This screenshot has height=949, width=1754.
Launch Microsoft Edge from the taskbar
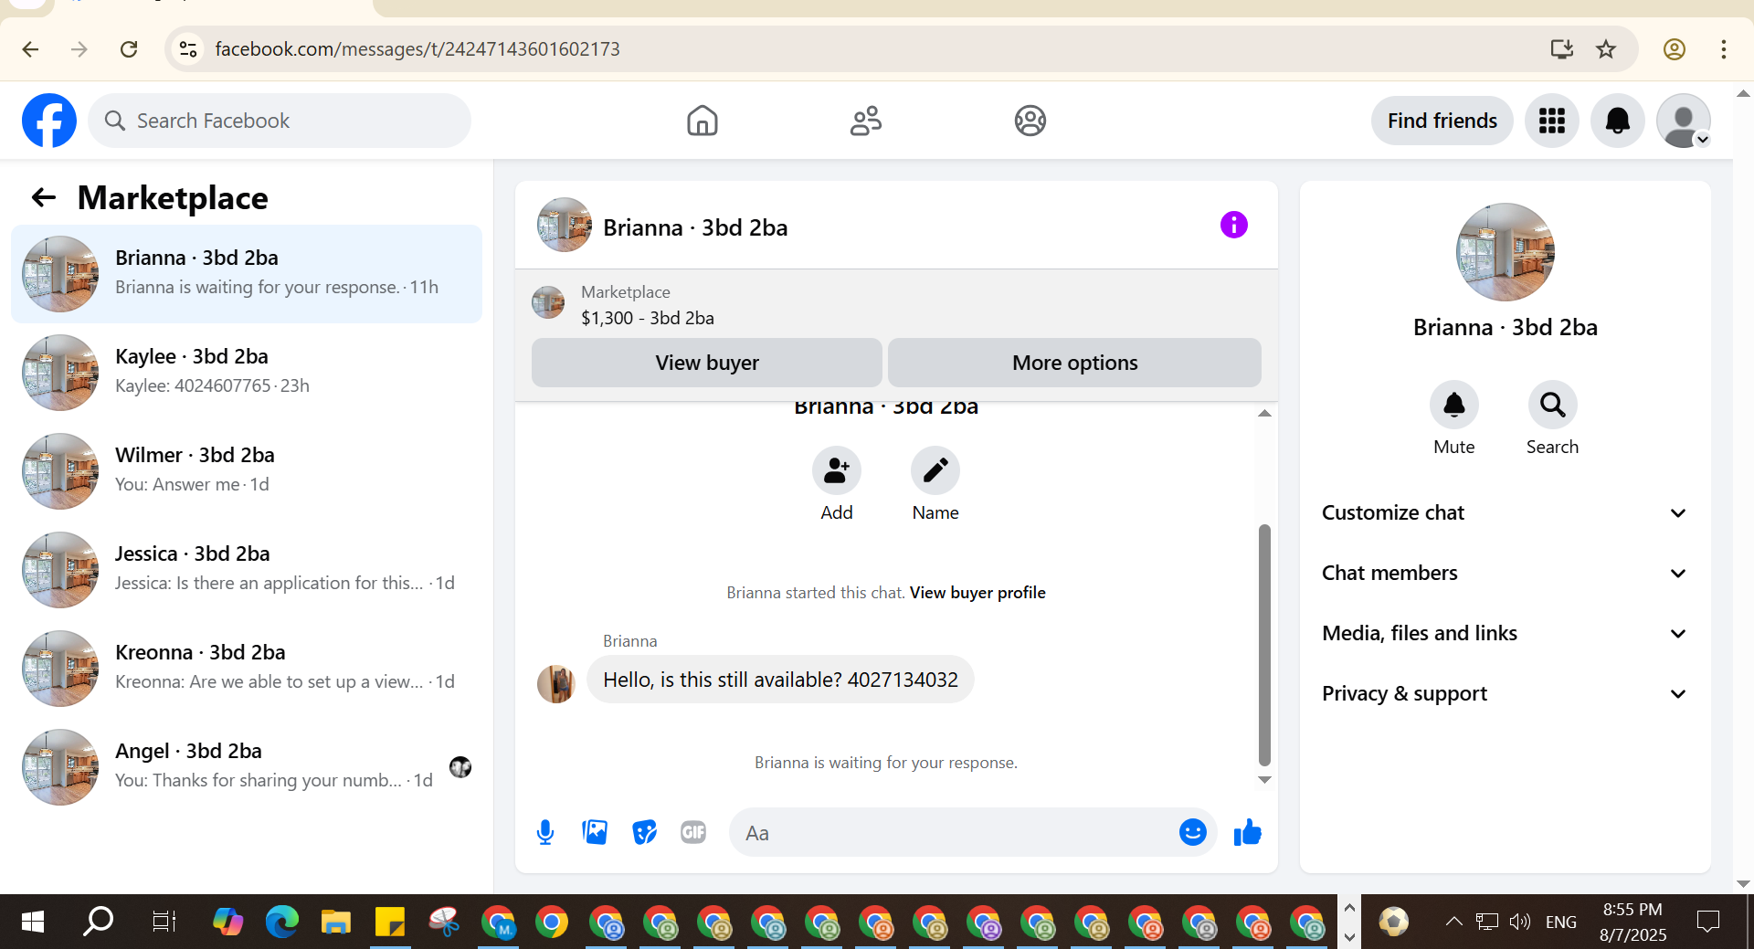282,922
